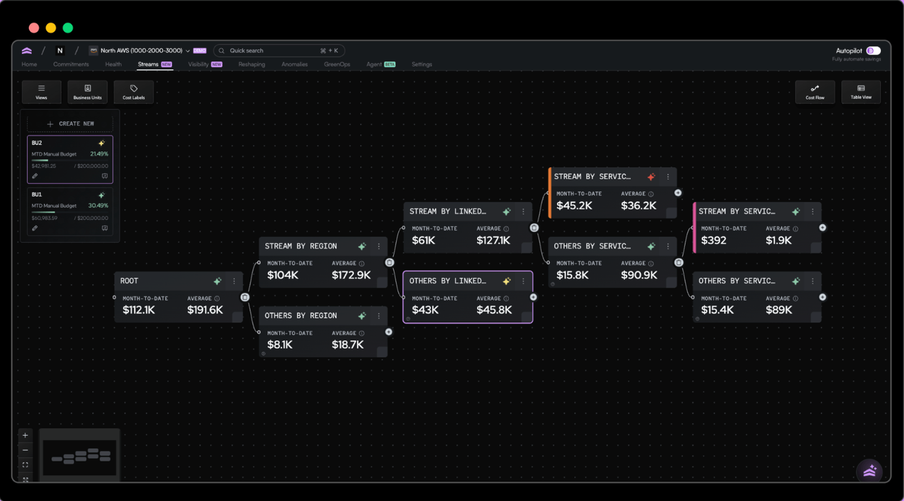
Task: Switch to the Reshaping tab
Action: [x=251, y=64]
